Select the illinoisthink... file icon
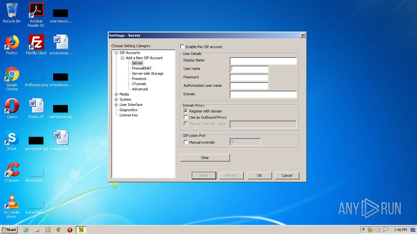 pos(36,175)
